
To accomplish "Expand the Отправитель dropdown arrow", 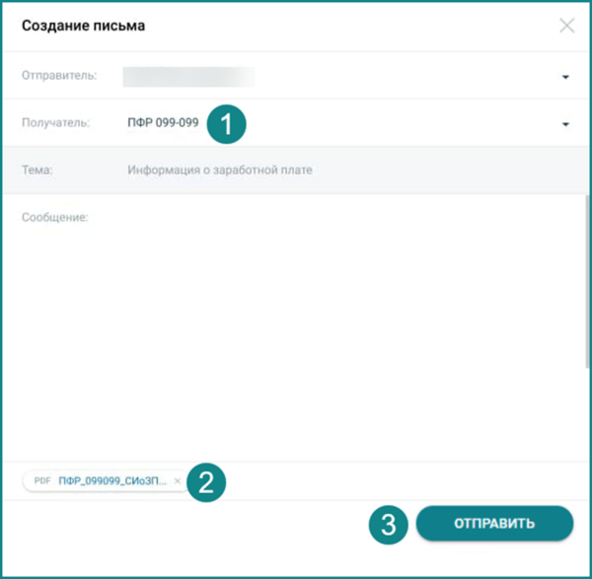I will (565, 77).
